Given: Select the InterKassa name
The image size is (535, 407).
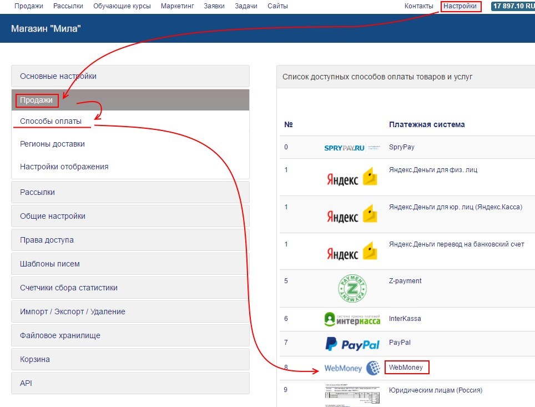Looking at the screenshot, I should pyautogui.click(x=405, y=319).
